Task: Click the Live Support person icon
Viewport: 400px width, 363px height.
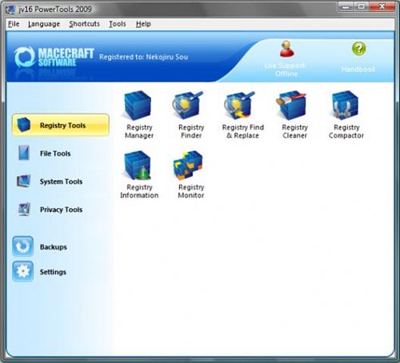Action: [x=286, y=49]
